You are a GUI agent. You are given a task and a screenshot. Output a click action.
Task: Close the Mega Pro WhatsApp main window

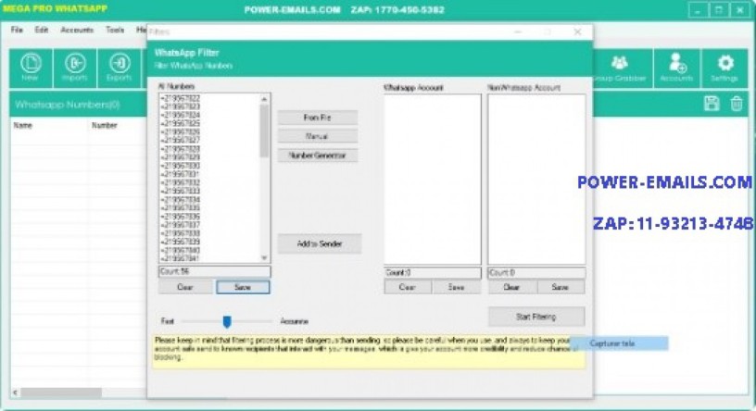740,9
